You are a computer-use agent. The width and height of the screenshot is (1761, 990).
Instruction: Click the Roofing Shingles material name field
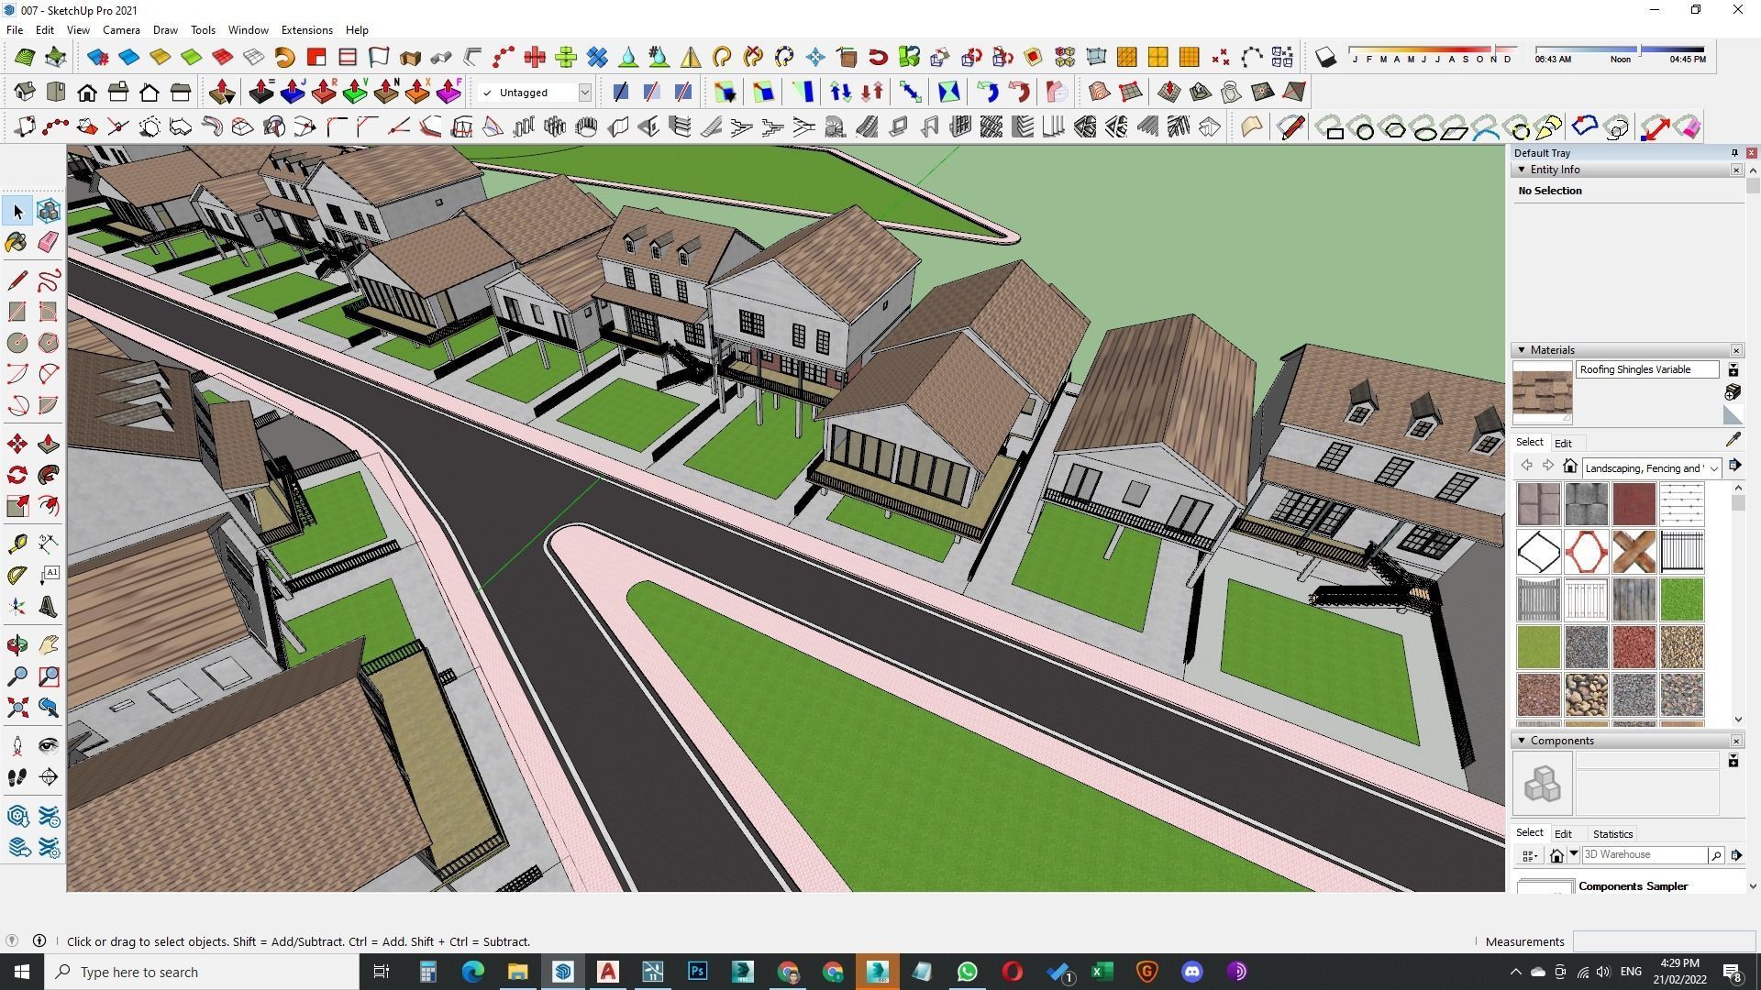click(1647, 369)
